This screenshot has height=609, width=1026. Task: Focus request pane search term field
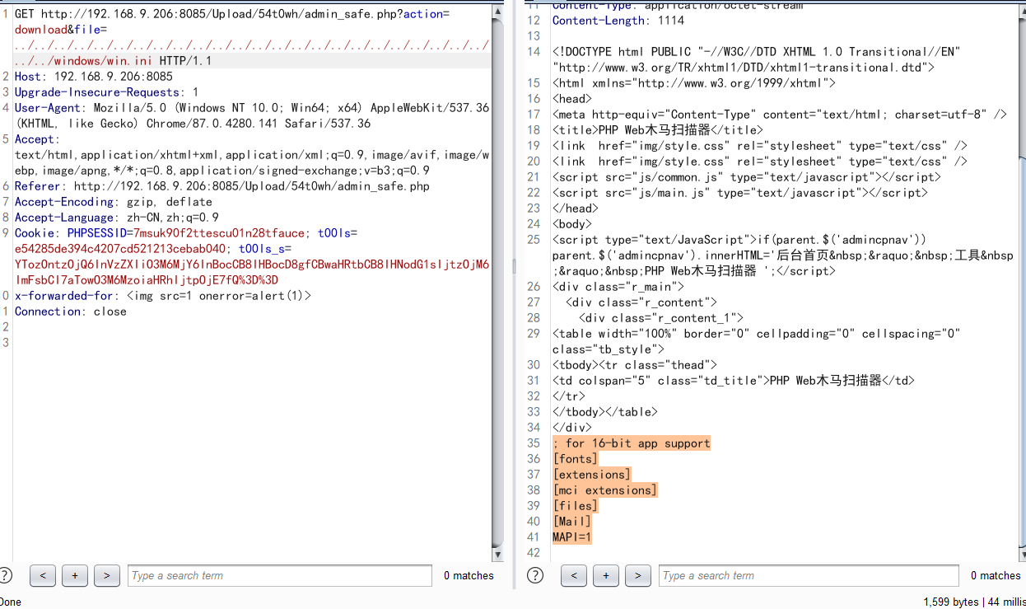280,575
